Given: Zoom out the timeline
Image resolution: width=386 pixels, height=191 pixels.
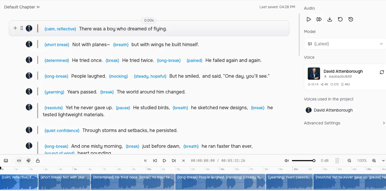Looking at the screenshot, I should tap(349, 161).
